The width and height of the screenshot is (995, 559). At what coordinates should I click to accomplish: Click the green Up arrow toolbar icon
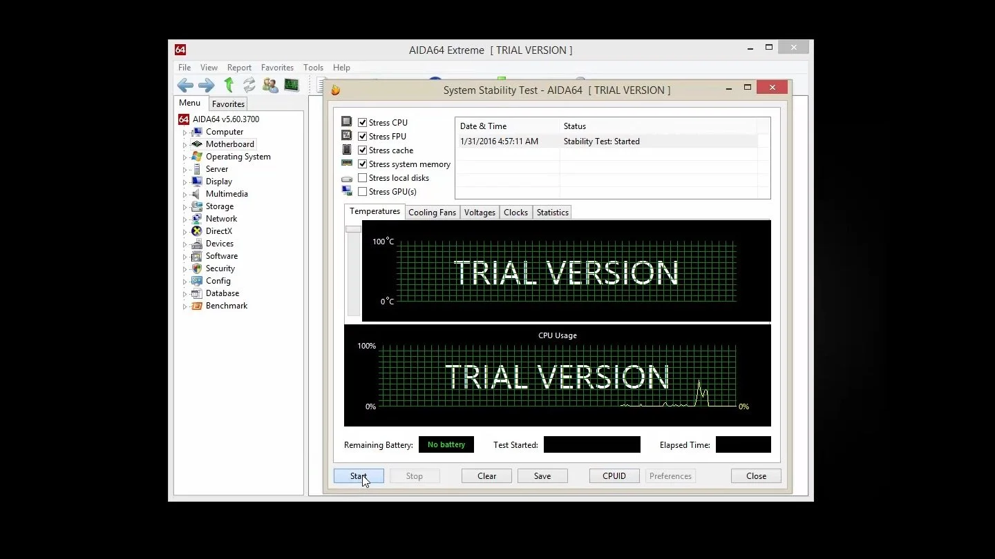[x=229, y=85]
